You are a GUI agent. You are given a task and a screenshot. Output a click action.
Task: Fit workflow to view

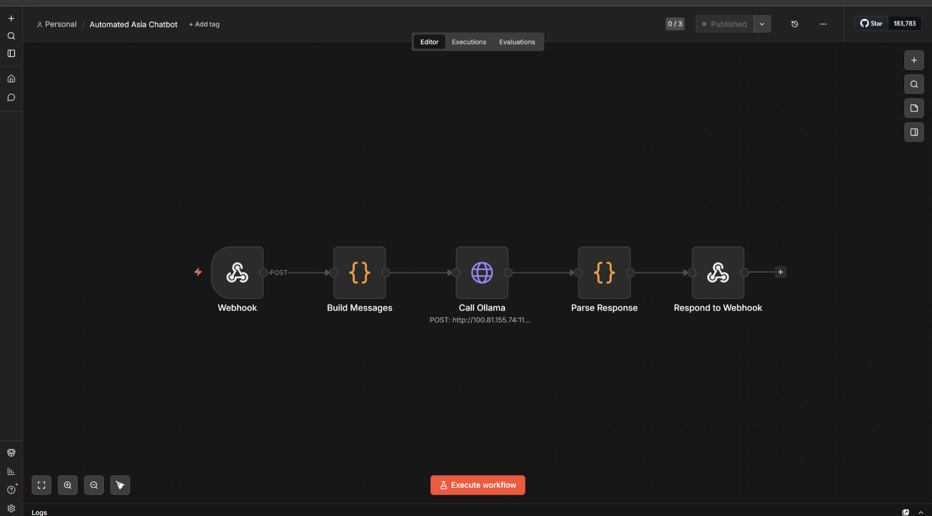point(42,485)
